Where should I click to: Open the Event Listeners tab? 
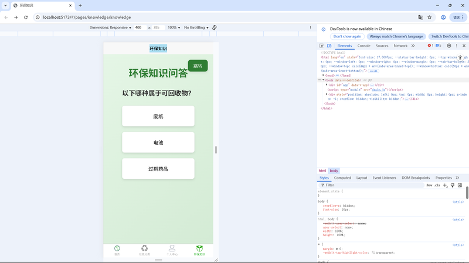[x=385, y=178]
